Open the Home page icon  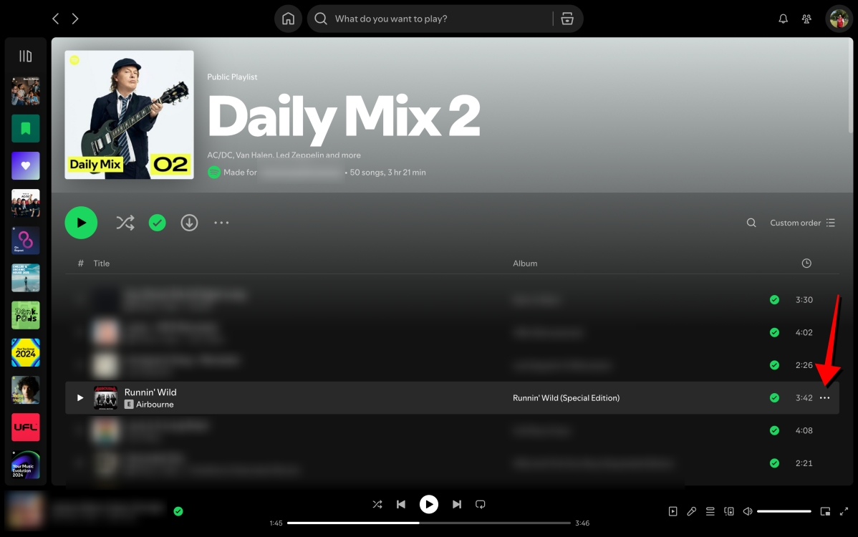(288, 19)
